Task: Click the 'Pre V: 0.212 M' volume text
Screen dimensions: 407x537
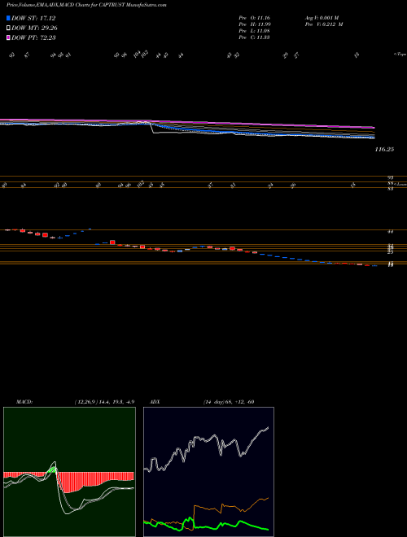Action: tap(326, 24)
